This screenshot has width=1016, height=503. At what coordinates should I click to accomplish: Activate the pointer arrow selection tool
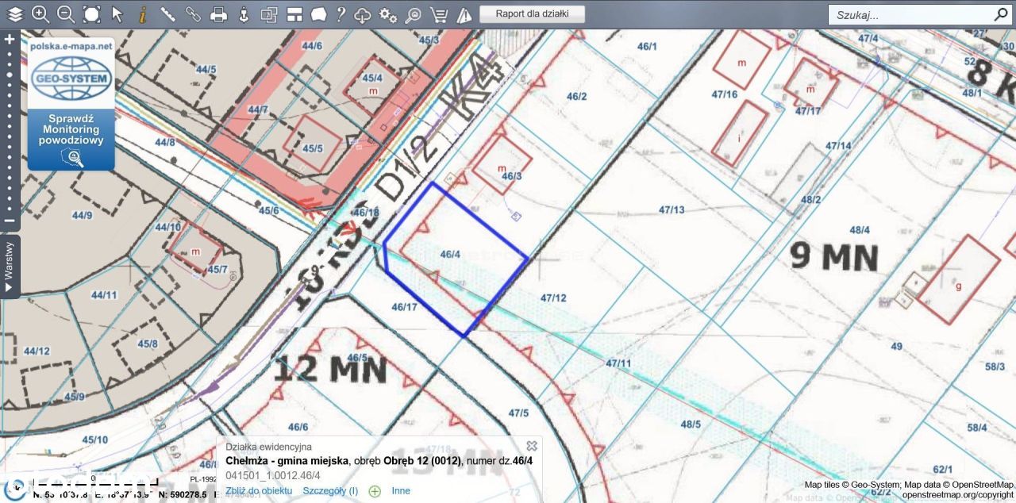tap(117, 14)
